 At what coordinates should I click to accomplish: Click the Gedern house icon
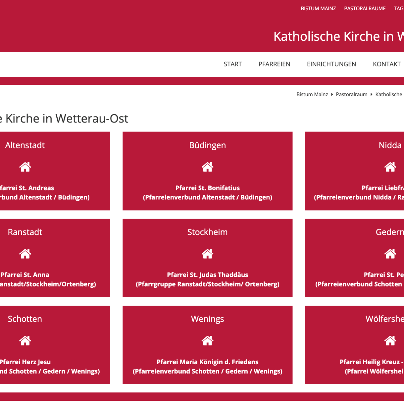pos(390,254)
